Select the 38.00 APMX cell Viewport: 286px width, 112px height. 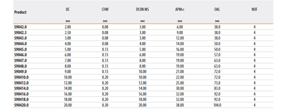click(180, 105)
